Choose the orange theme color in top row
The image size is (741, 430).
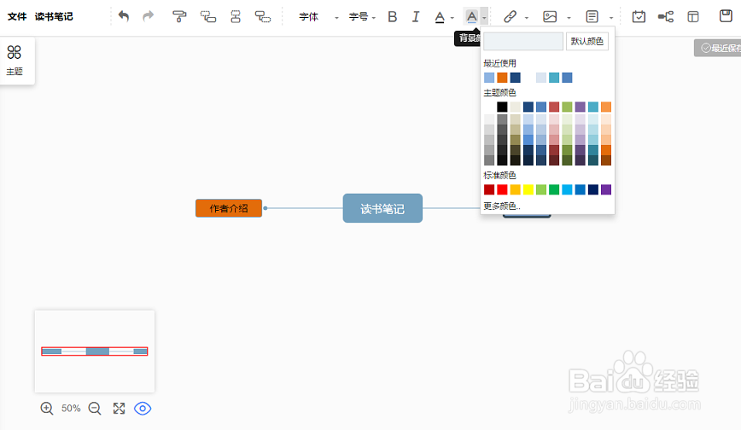pos(606,107)
